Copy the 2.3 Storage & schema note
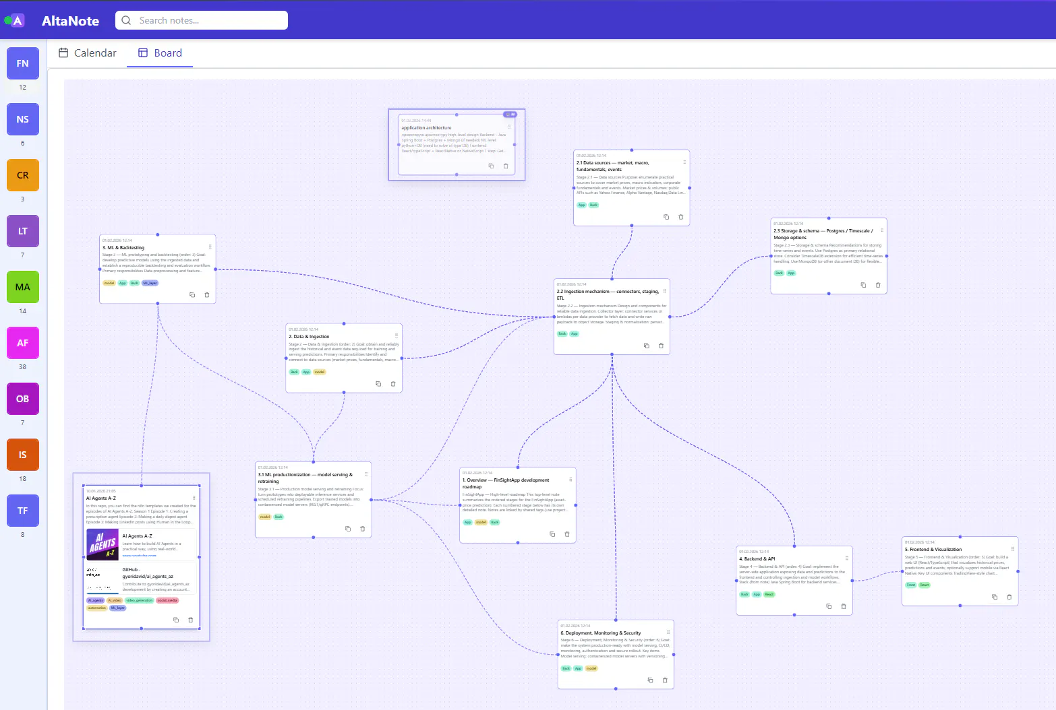The height and width of the screenshot is (710, 1056). coord(863,285)
